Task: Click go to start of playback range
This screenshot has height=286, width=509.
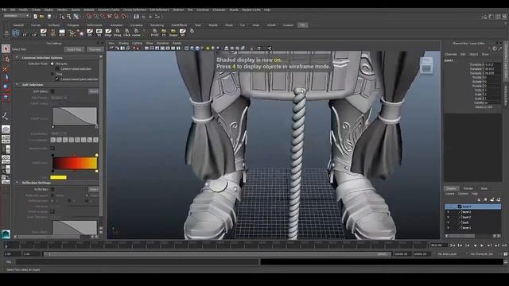Action: [453, 245]
